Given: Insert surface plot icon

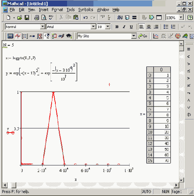Looking at the screenshot, I should pyautogui.click(x=185, y=36).
